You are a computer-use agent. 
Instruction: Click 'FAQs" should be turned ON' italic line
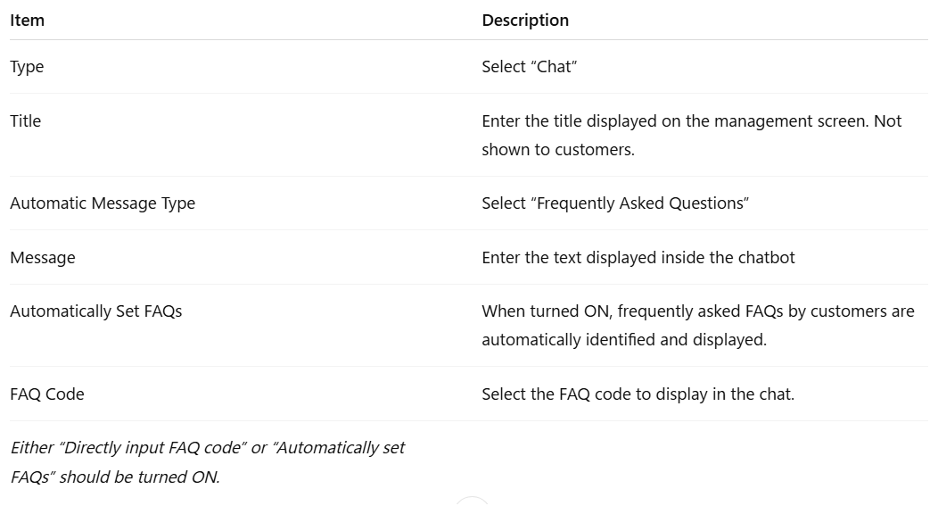tap(115, 477)
